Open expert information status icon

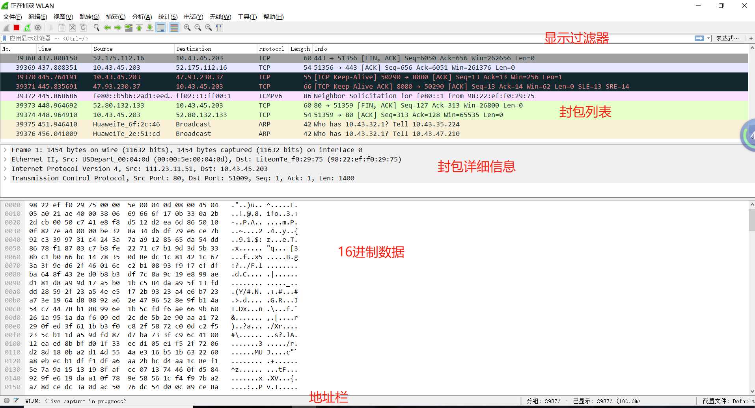tap(7, 401)
